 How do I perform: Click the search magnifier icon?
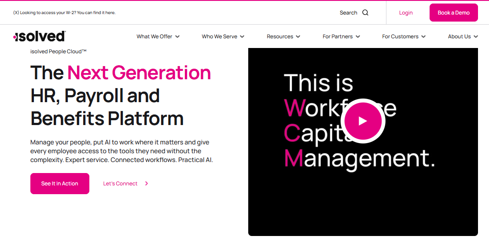[365, 13]
